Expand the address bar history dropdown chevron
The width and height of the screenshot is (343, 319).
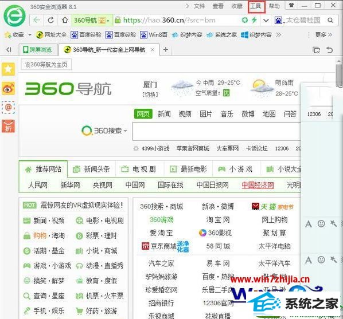pyautogui.click(x=266, y=21)
